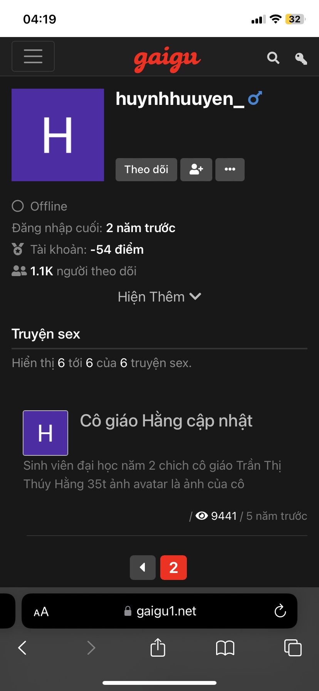
Task: Tap the gaigu1.net address bar
Action: point(166,611)
